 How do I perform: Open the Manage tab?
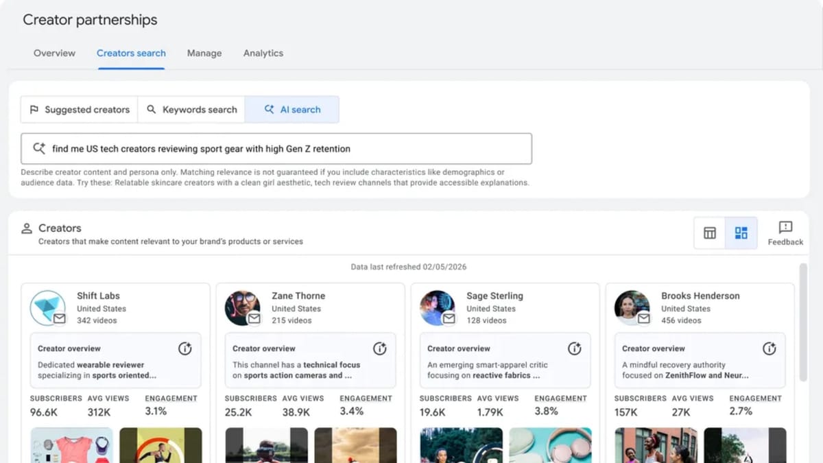tap(204, 53)
